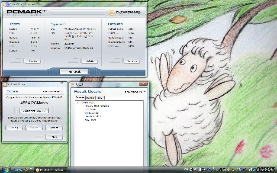
Task: Close the PCMark Score window with X
Action: point(61,83)
